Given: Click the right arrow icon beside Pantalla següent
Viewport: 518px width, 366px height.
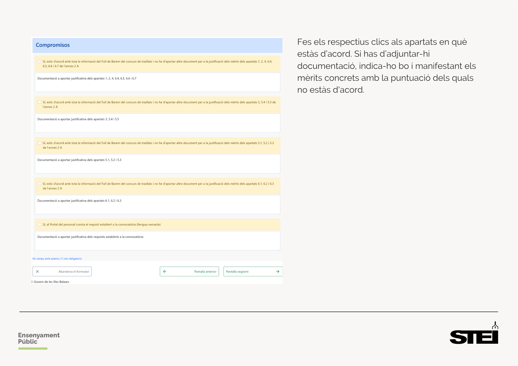Looking at the screenshot, I should tap(278, 272).
